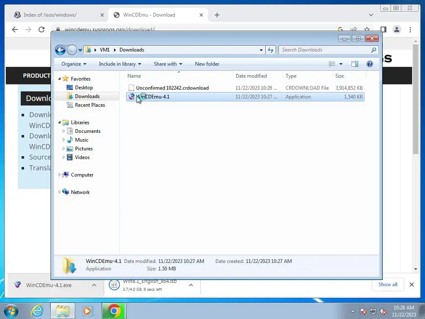Open Explorer Help icon
This screenshot has height=319, width=425.
(370, 64)
